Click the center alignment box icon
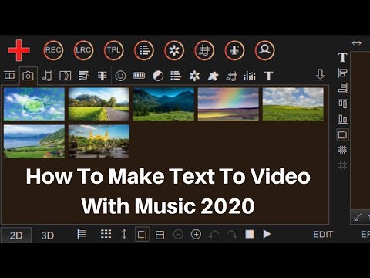Image resolution: width=370 pixels, height=278 pixels. pyautogui.click(x=160, y=234)
